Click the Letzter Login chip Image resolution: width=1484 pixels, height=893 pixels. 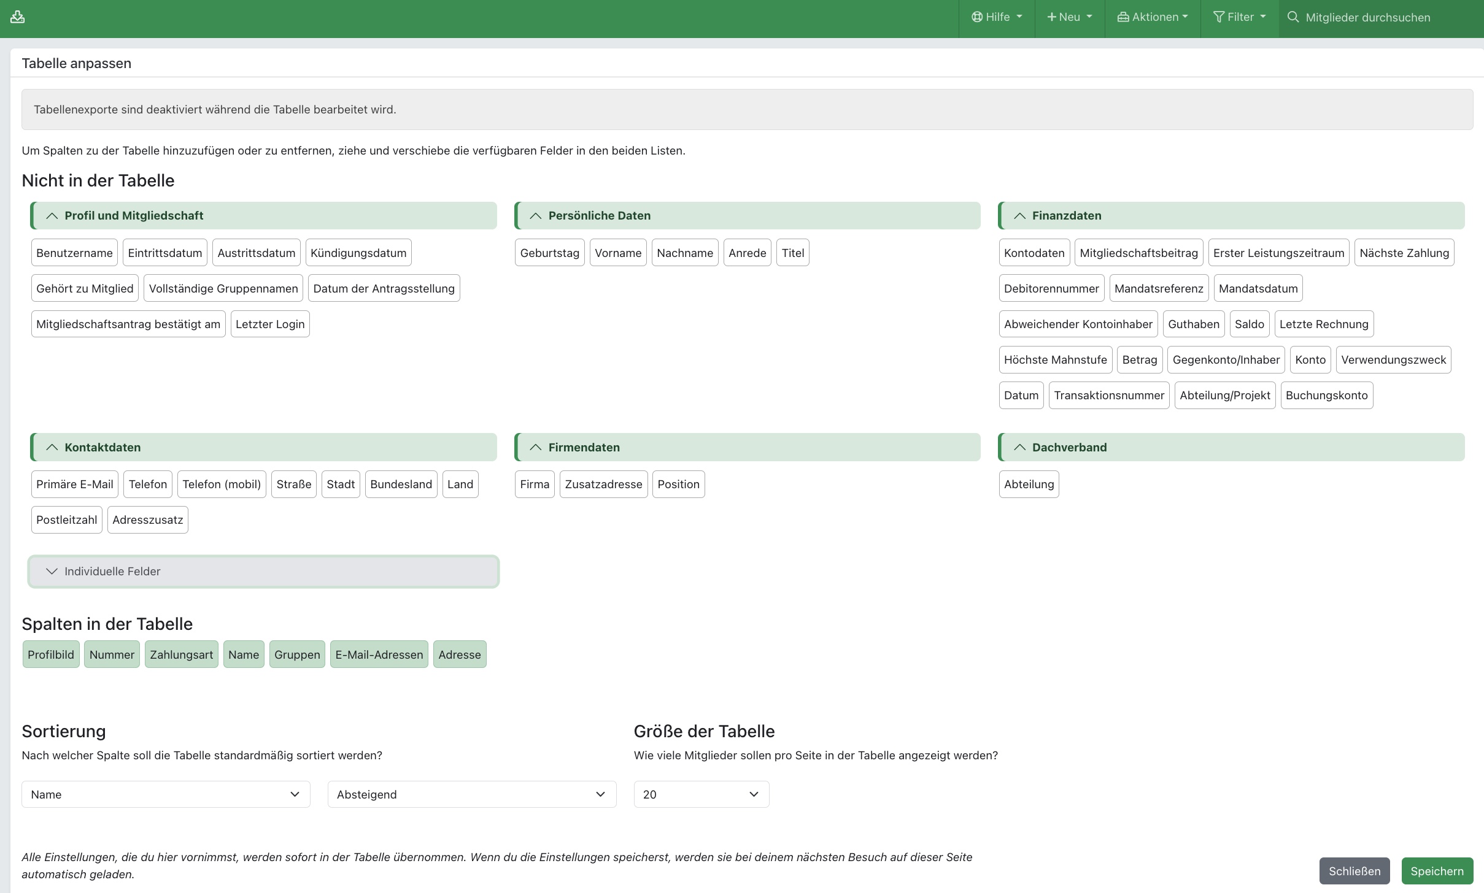tap(270, 324)
